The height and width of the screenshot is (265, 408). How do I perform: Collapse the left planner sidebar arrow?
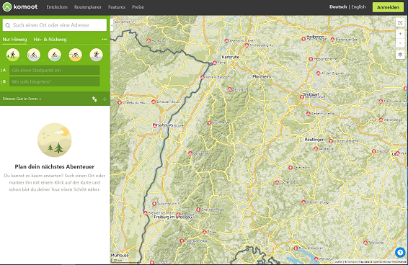pyautogui.click(x=112, y=25)
